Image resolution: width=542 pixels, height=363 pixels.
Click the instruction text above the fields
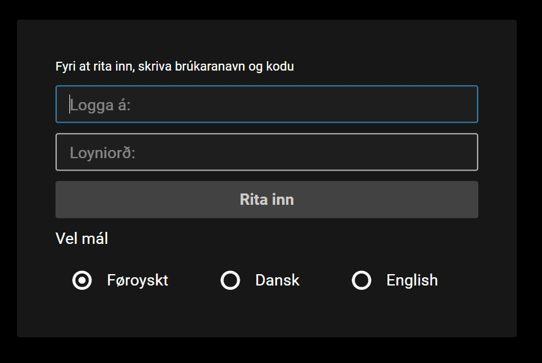pyautogui.click(x=175, y=66)
